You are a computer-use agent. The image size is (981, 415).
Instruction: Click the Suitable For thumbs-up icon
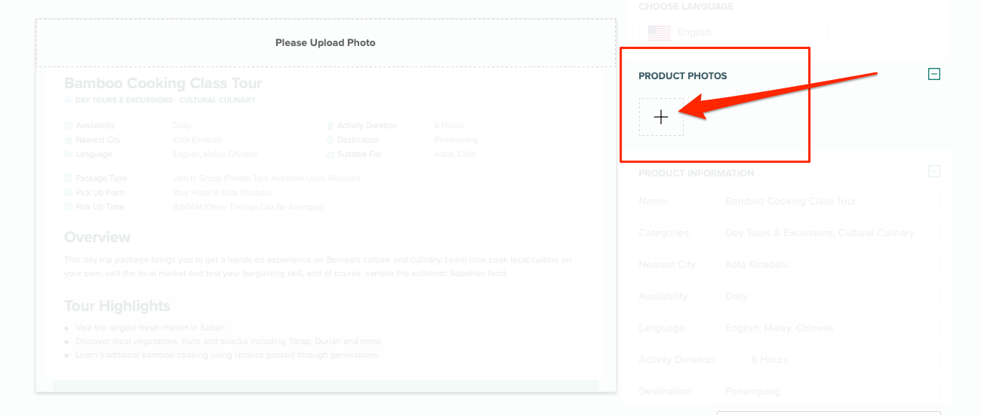tap(330, 155)
